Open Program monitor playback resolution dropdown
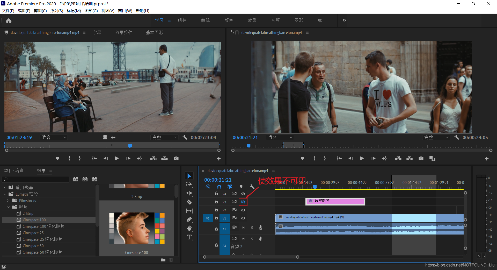 pos(436,137)
